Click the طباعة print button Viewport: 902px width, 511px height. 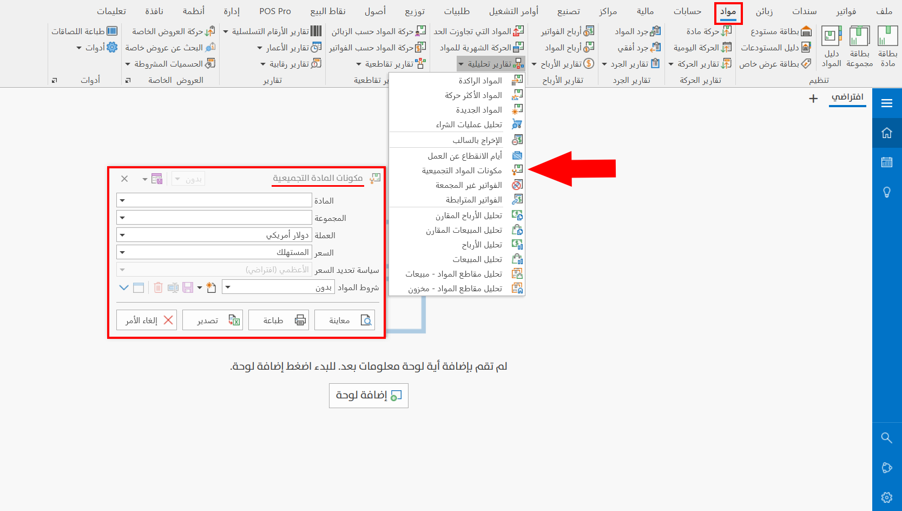279,320
